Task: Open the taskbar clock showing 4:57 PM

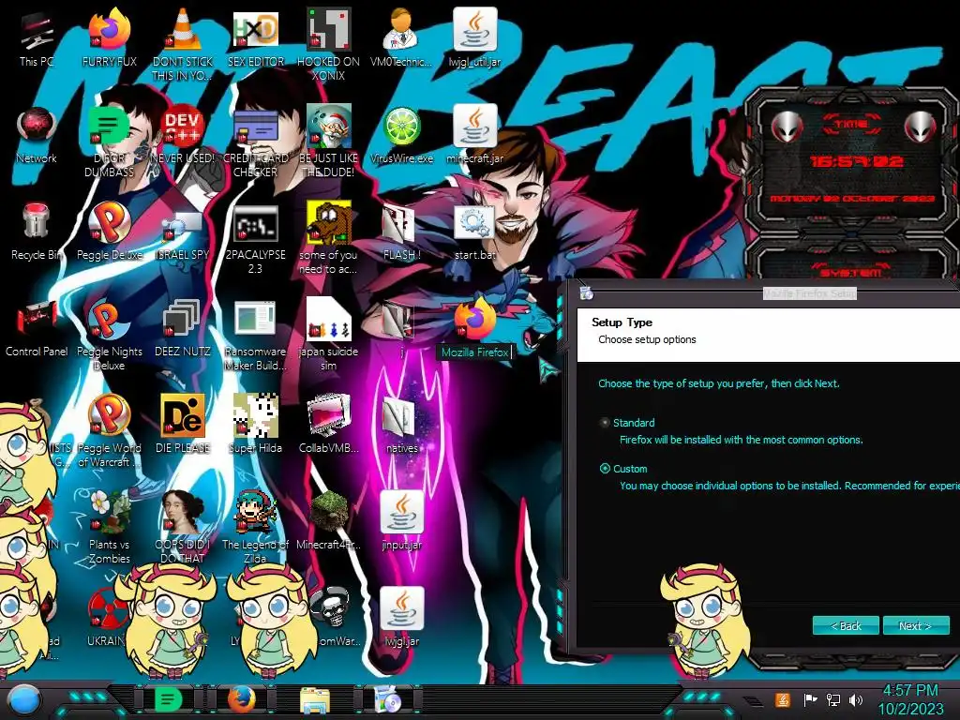Action: coord(910,699)
